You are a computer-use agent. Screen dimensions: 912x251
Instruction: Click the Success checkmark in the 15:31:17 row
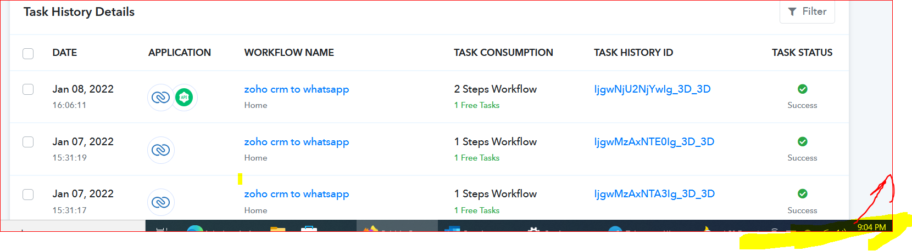click(802, 193)
